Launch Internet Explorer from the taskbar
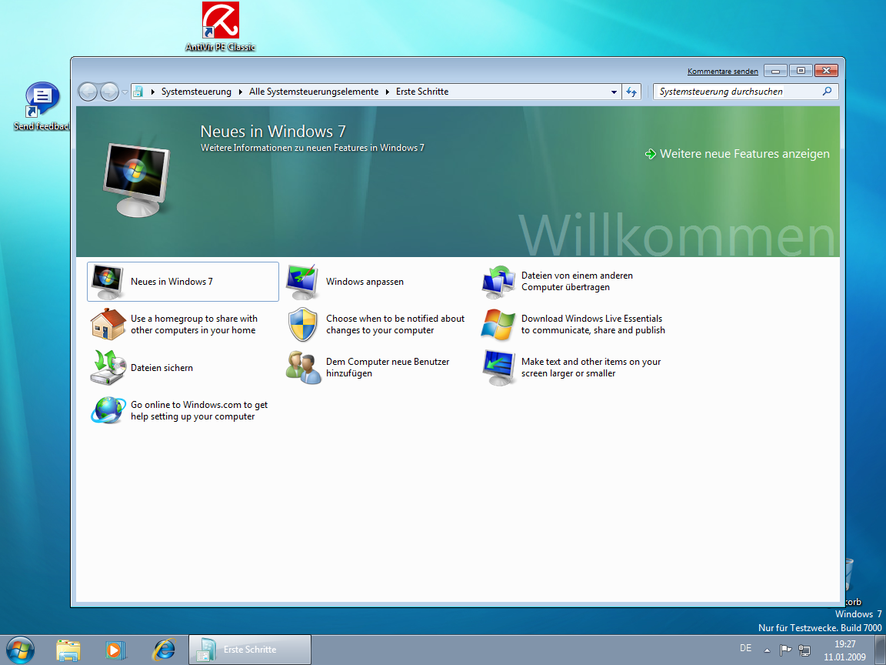Screen dimensions: 886x665 [163, 650]
